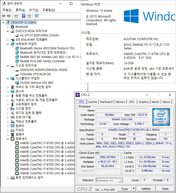Viewport: 176px width, 193px height.
Task: Select Bluetooth Device (RFCOMM Protocol TDI) entry
Action: click(x=47, y=48)
